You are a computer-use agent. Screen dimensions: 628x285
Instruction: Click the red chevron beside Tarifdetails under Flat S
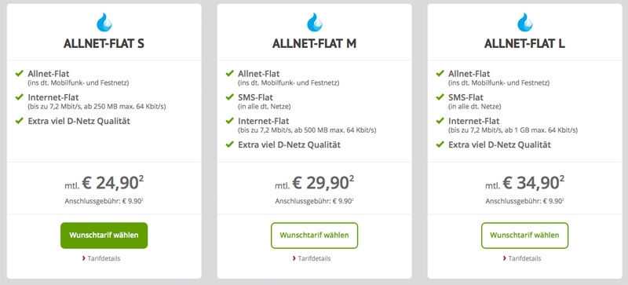point(84,258)
